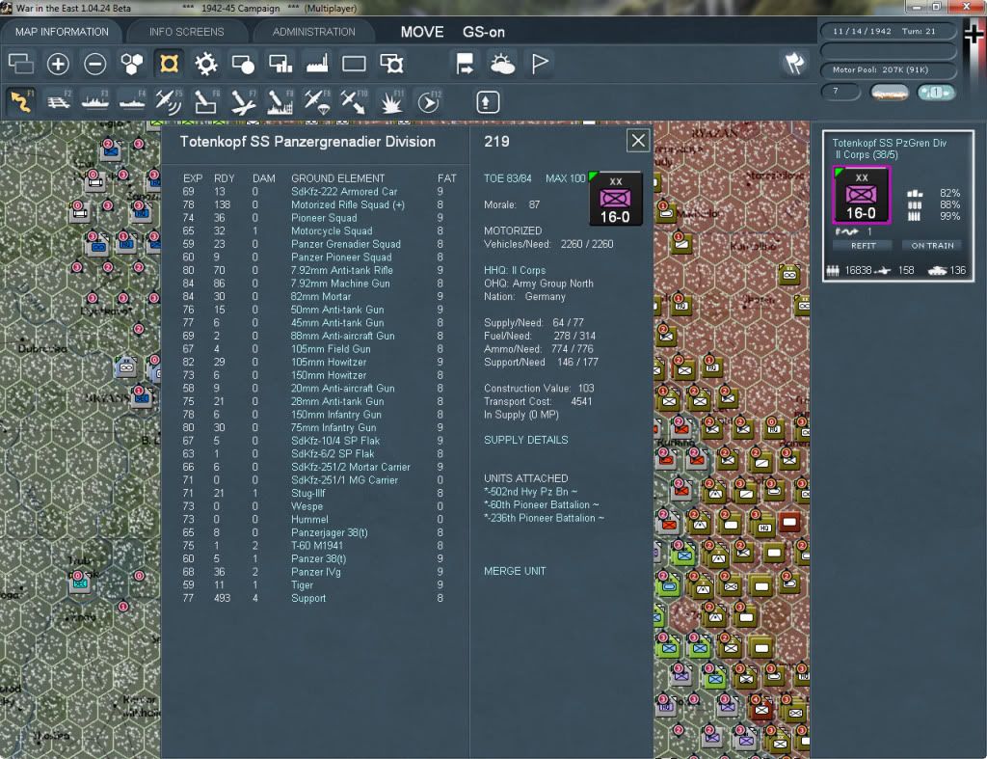Click the overlapping windows map icon

tap(21, 64)
